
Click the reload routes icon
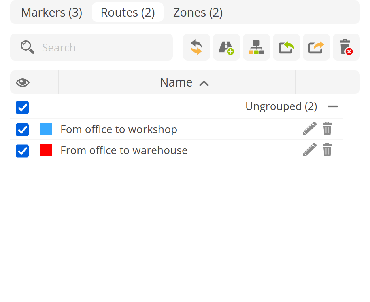tap(196, 47)
